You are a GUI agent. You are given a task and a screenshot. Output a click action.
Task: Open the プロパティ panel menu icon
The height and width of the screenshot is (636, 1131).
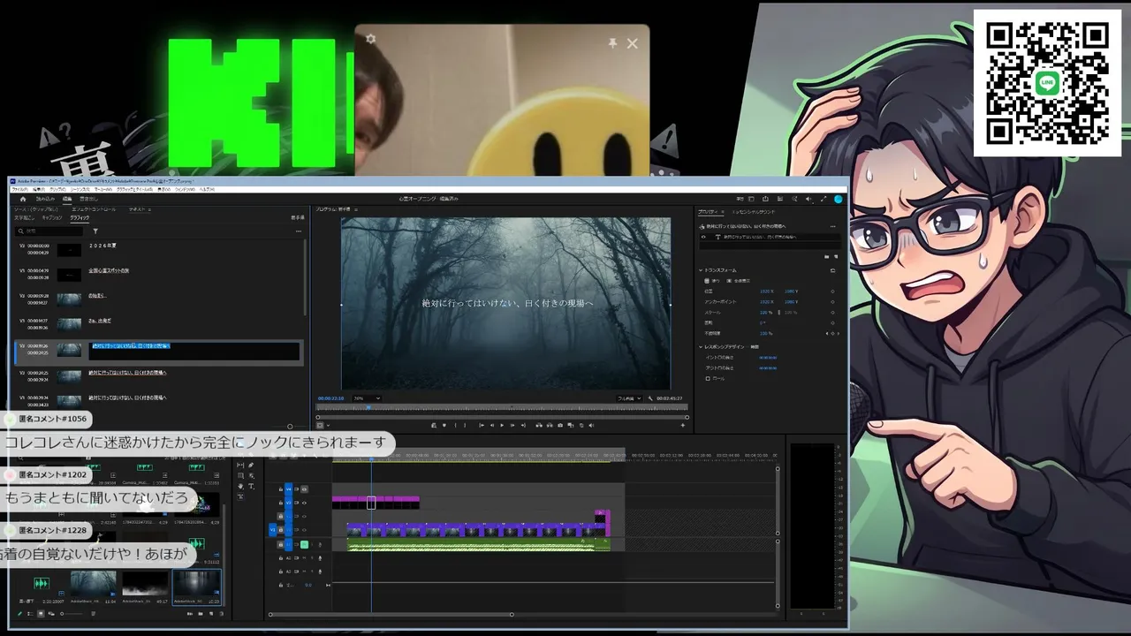(723, 212)
